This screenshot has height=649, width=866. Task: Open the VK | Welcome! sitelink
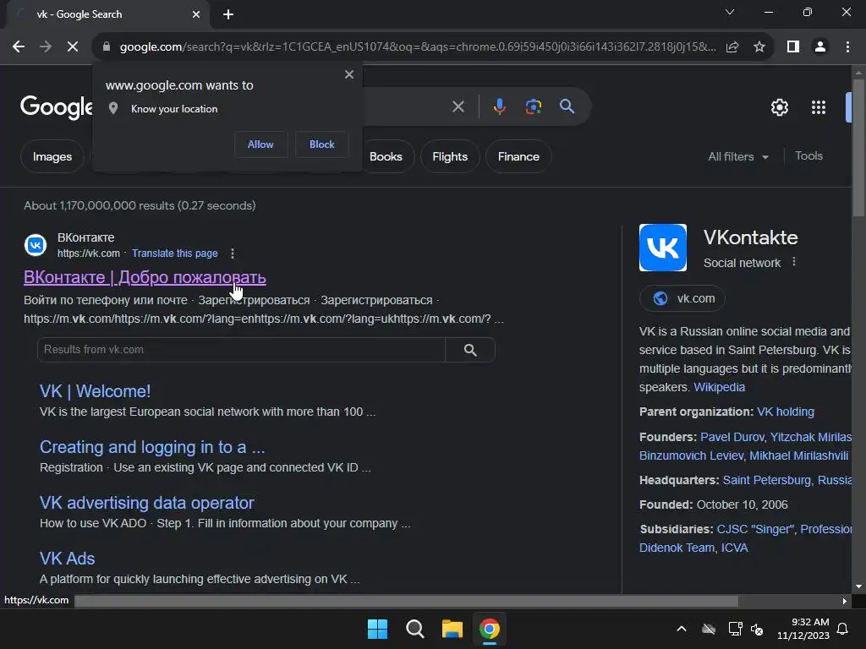click(x=95, y=391)
